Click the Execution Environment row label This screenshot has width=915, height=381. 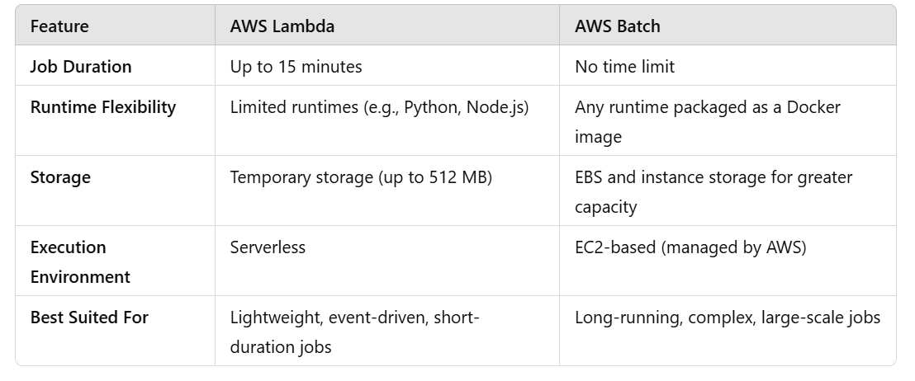80,261
